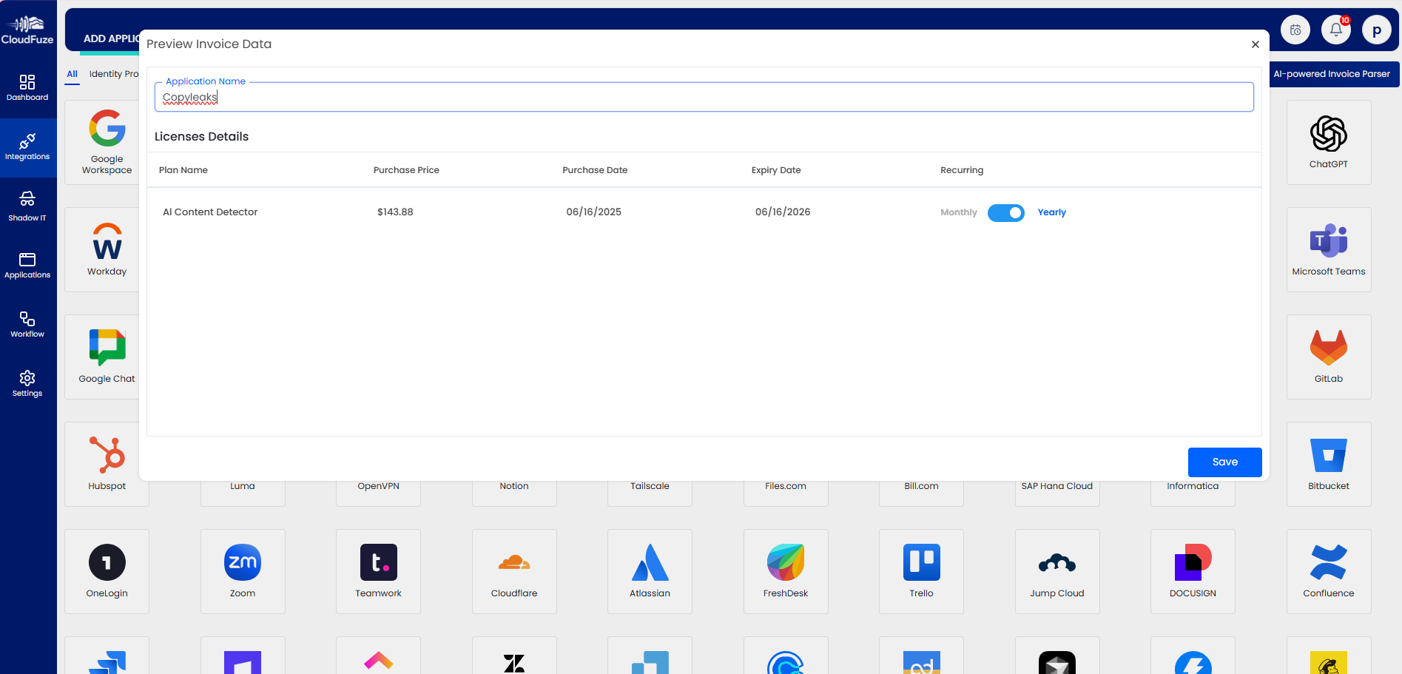Click the scheduler calendar icon

tap(1295, 29)
